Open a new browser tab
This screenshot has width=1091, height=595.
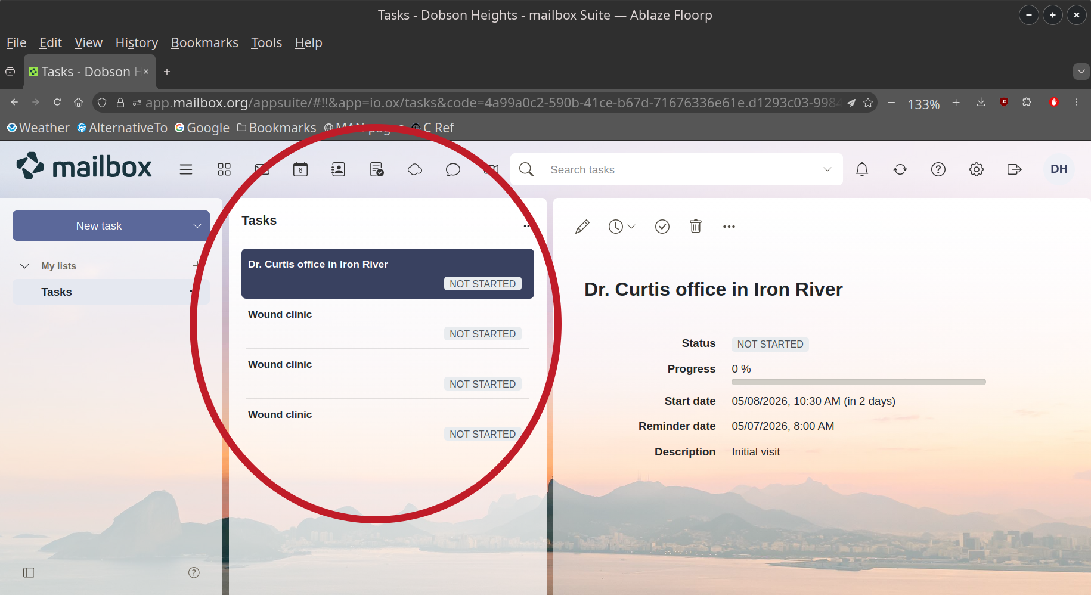tap(167, 72)
